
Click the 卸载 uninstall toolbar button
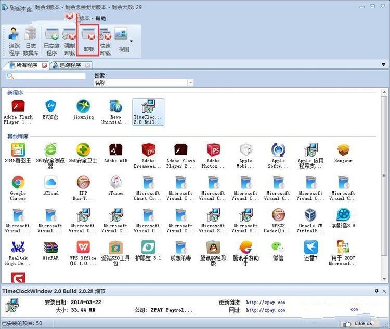88,40
